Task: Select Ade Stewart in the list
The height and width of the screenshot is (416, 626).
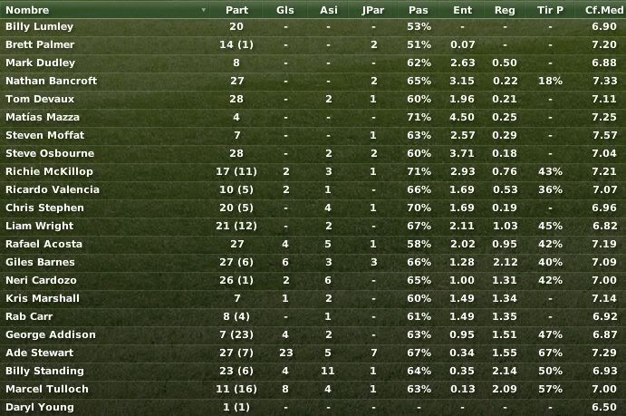Action: pyautogui.click(x=313, y=353)
